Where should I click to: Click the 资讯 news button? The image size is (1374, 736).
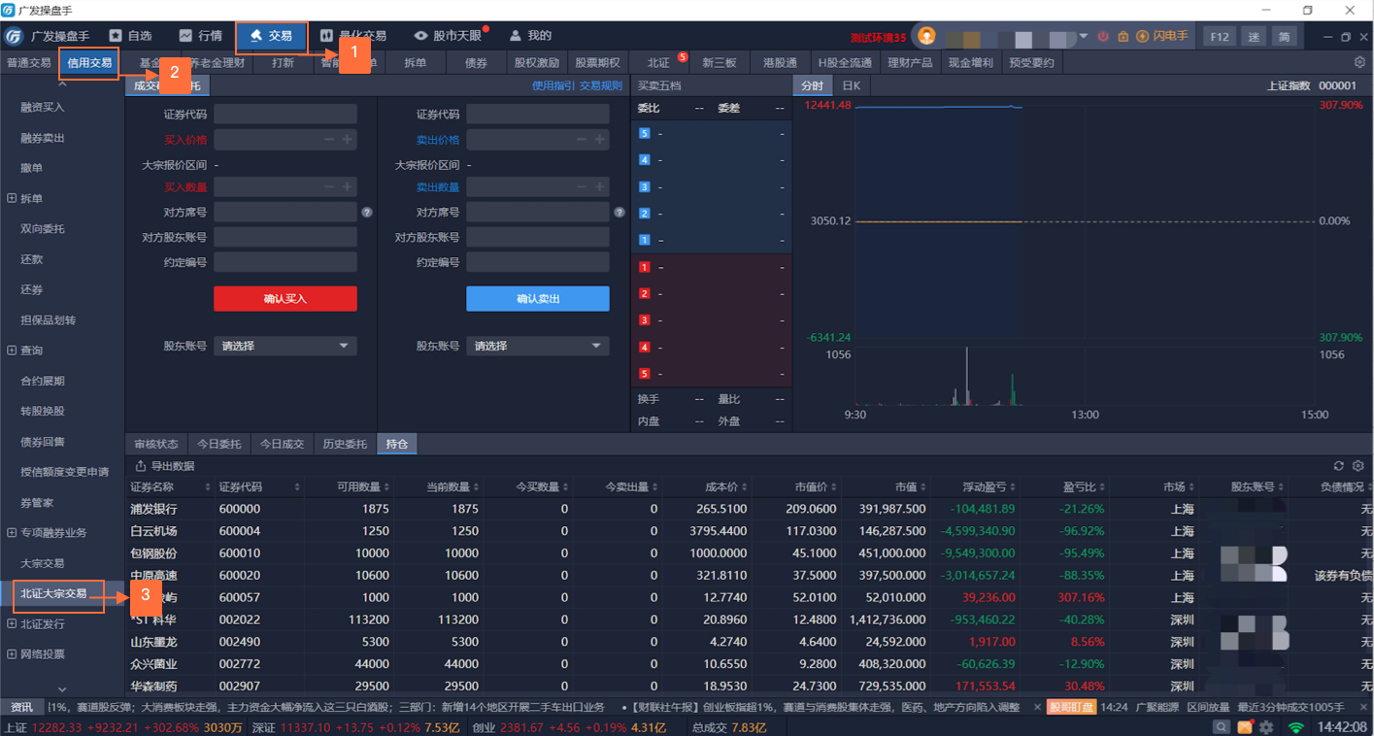21,707
